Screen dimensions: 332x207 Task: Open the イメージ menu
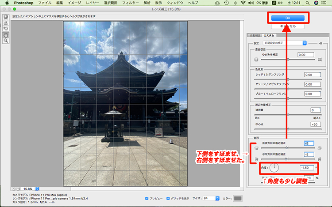74,3
